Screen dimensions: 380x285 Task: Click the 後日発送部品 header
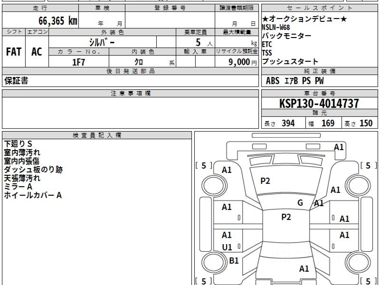pos(130,71)
